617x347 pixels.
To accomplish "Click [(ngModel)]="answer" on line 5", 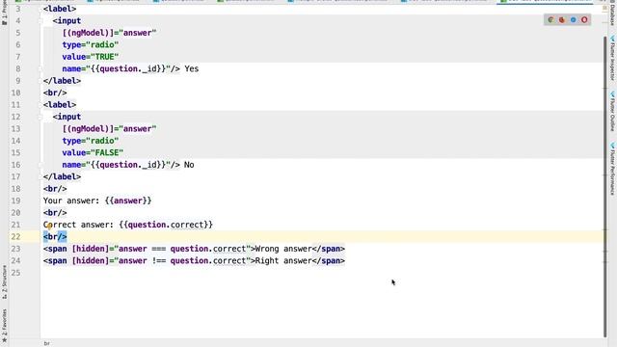I will (x=109, y=33).
